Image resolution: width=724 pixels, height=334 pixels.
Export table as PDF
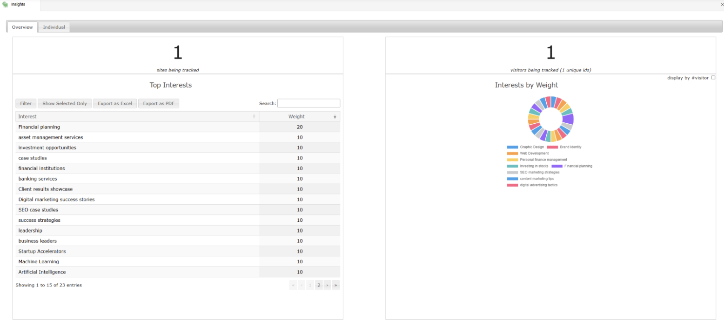point(159,104)
